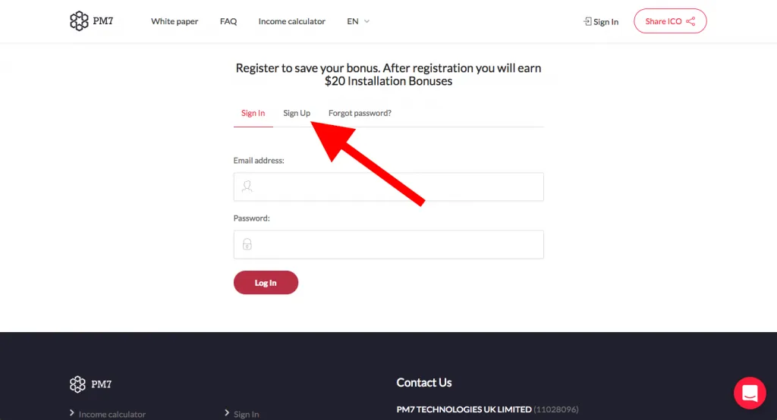Go to Income calculator in top navigation
The image size is (777, 420).
[291, 21]
